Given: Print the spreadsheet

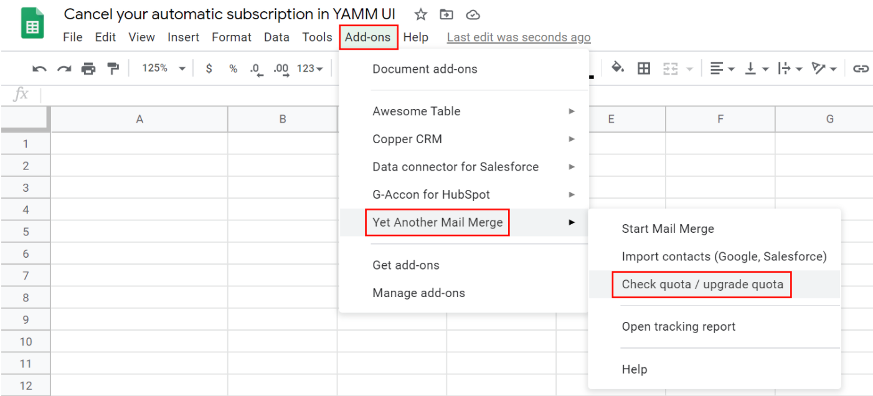Looking at the screenshot, I should 88,68.
